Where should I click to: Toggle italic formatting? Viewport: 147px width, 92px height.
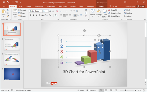[x=33, y=15]
